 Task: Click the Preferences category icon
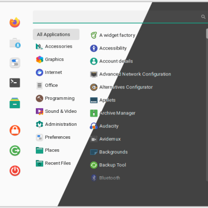tap(40, 137)
